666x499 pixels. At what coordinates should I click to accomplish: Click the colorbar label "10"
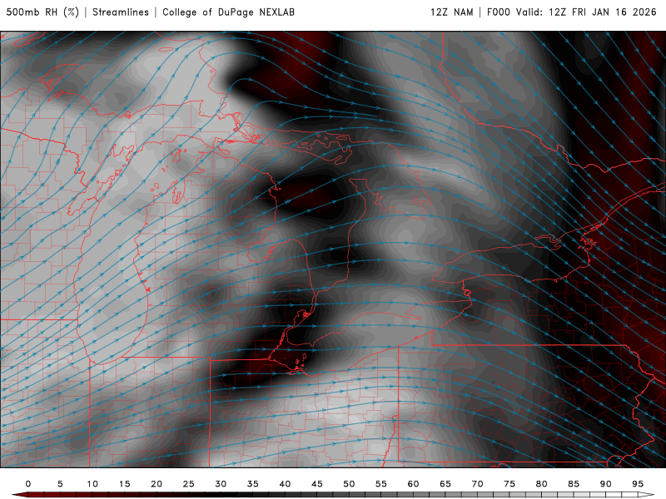coord(92,484)
